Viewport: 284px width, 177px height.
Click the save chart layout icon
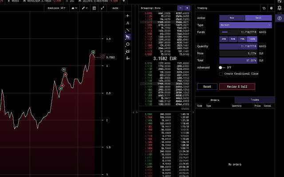click(94, 8)
